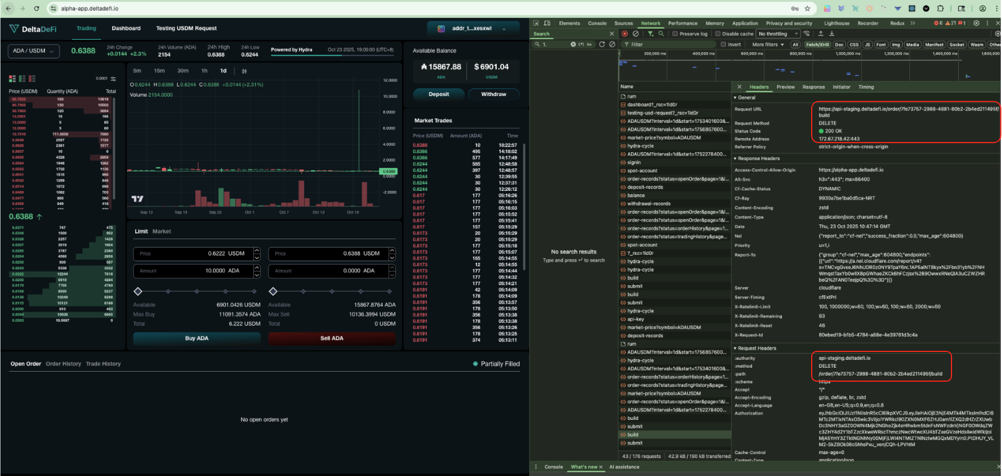Check the Disable cache option
This screenshot has height=476, width=1002.
point(718,34)
